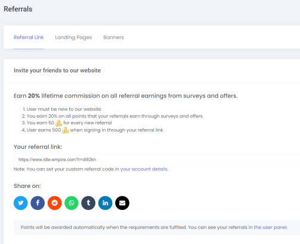This screenshot has height=244, width=300.
Task: Click 'Your referral link:' label
Action: tap(38, 147)
